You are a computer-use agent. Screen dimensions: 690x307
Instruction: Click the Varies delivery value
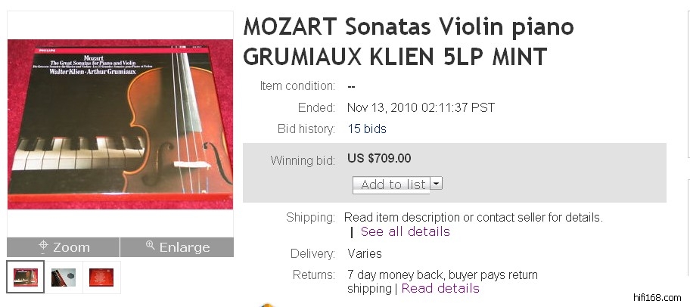pos(365,253)
